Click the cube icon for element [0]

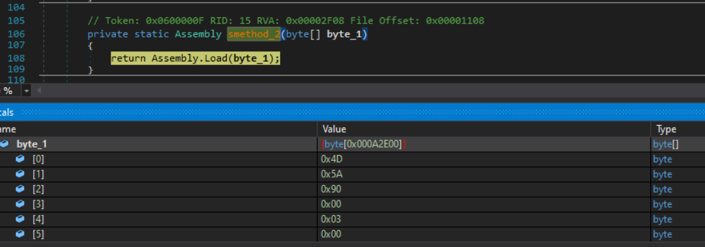(x=20, y=159)
